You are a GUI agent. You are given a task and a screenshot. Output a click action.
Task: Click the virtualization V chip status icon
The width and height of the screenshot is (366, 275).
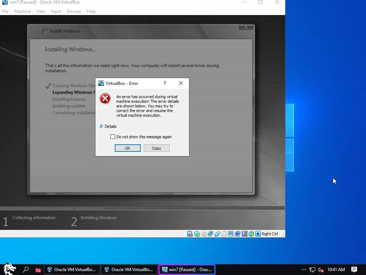point(244,234)
